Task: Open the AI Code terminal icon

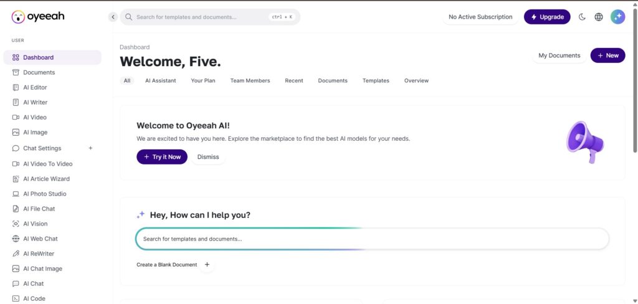Action: [16, 299]
